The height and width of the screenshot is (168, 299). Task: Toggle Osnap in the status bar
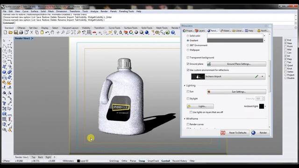tap(142, 161)
